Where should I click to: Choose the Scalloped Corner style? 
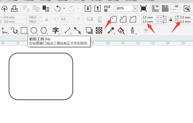click(123, 19)
